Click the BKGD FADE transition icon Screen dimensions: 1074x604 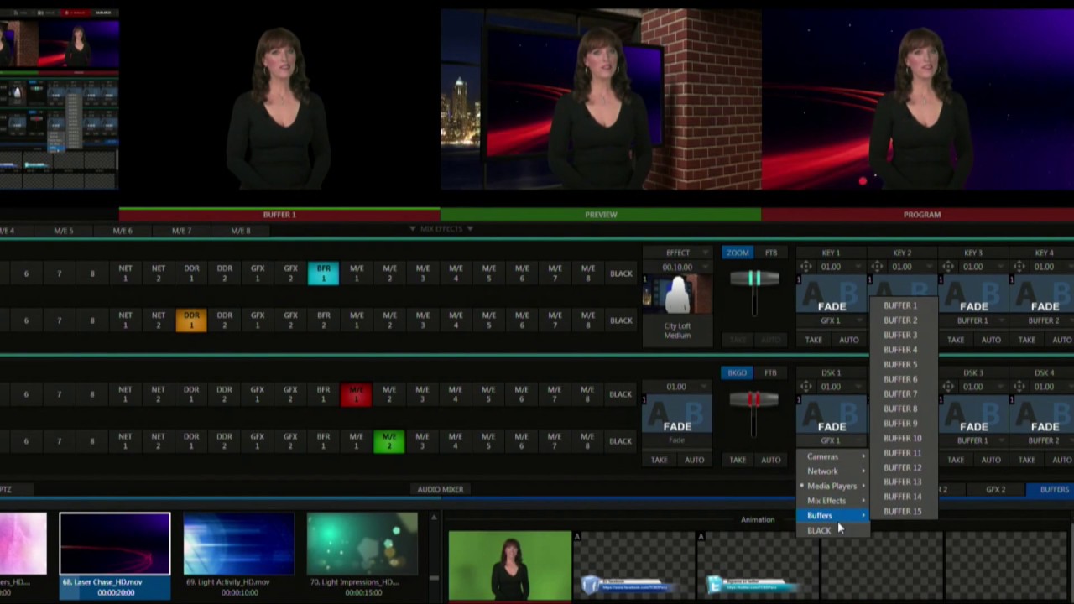pos(677,415)
